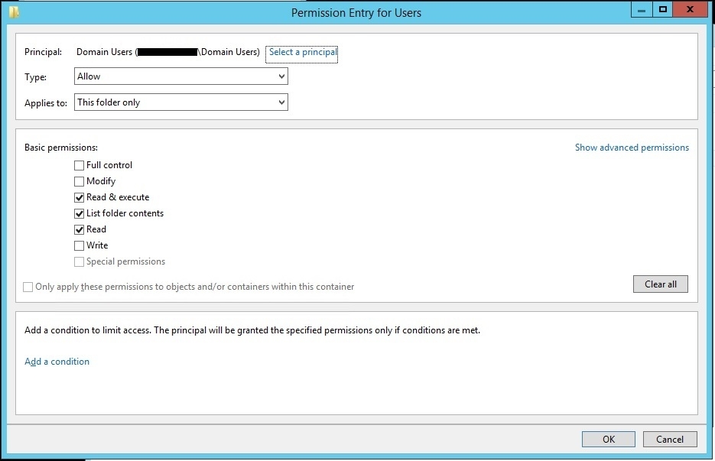Uncheck the Read & execute permission
The image size is (715, 461).
coord(79,197)
